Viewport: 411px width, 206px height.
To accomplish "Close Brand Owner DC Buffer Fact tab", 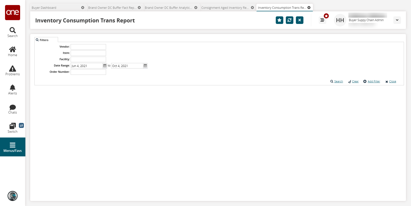I will pyautogui.click(x=139, y=8).
